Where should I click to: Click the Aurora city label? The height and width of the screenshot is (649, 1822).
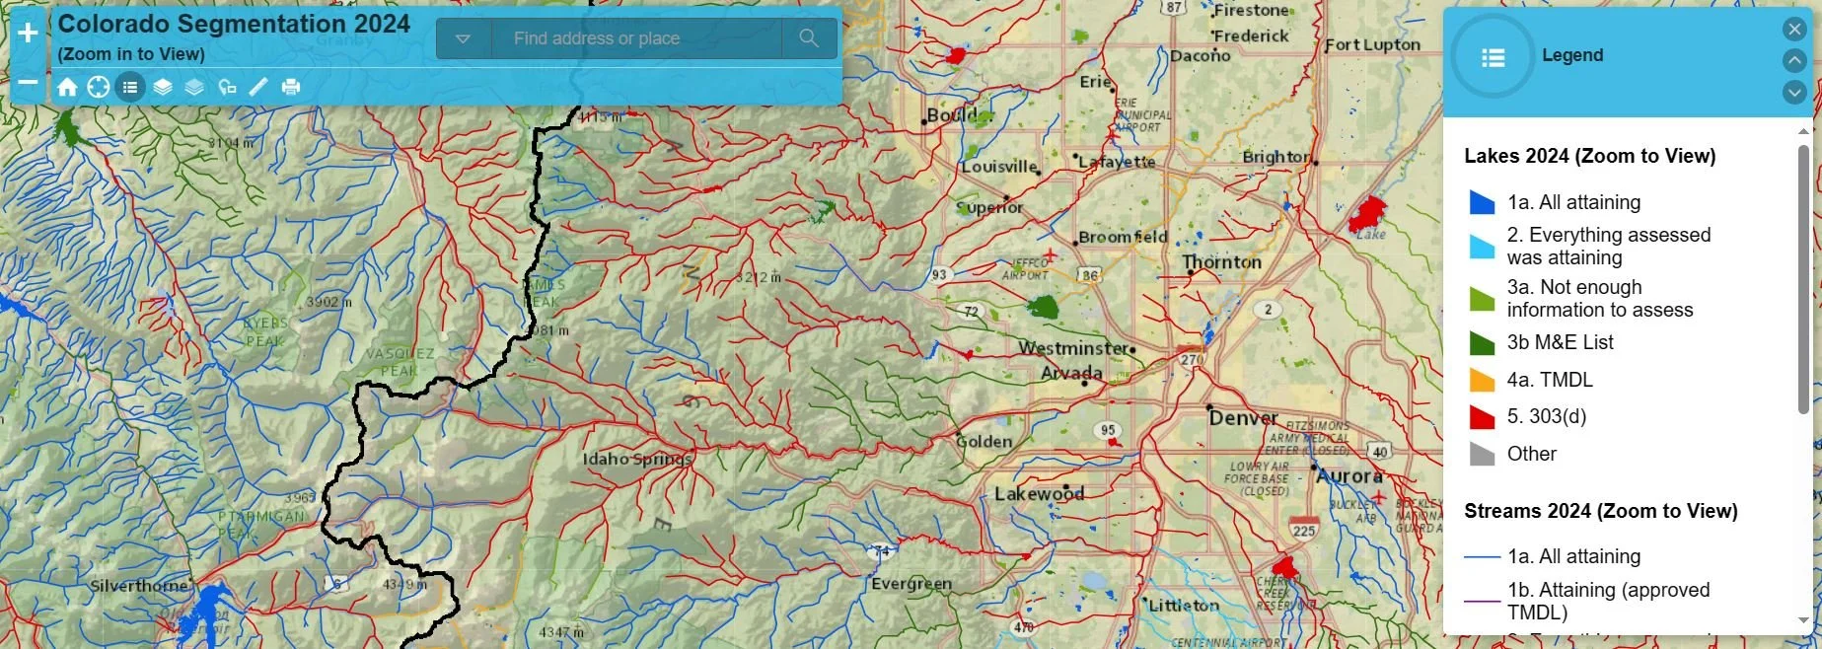[1348, 475]
